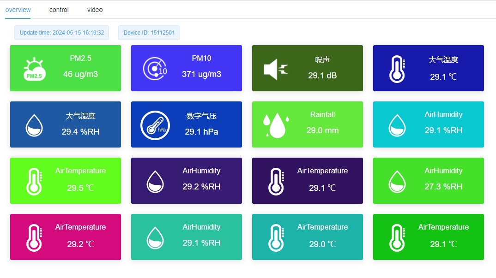Image resolution: width=496 pixels, height=278 pixels.
Task: Click the noise speaker icon
Action: [x=274, y=68]
